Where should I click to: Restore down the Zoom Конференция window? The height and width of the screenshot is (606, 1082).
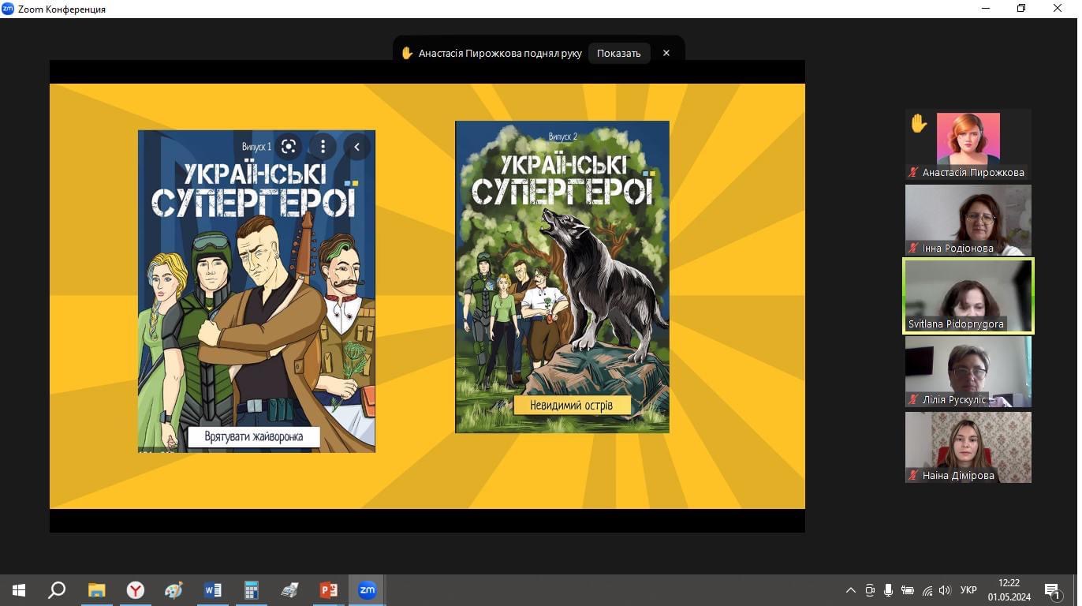click(1022, 9)
